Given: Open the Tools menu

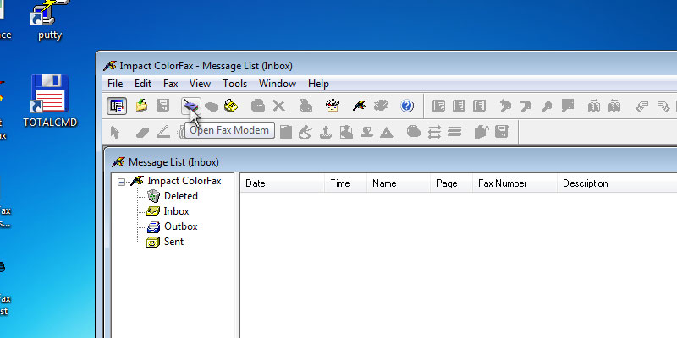Looking at the screenshot, I should (x=234, y=84).
